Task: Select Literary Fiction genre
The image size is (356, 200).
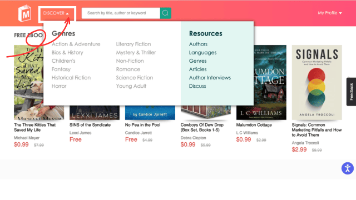Action: [133, 44]
